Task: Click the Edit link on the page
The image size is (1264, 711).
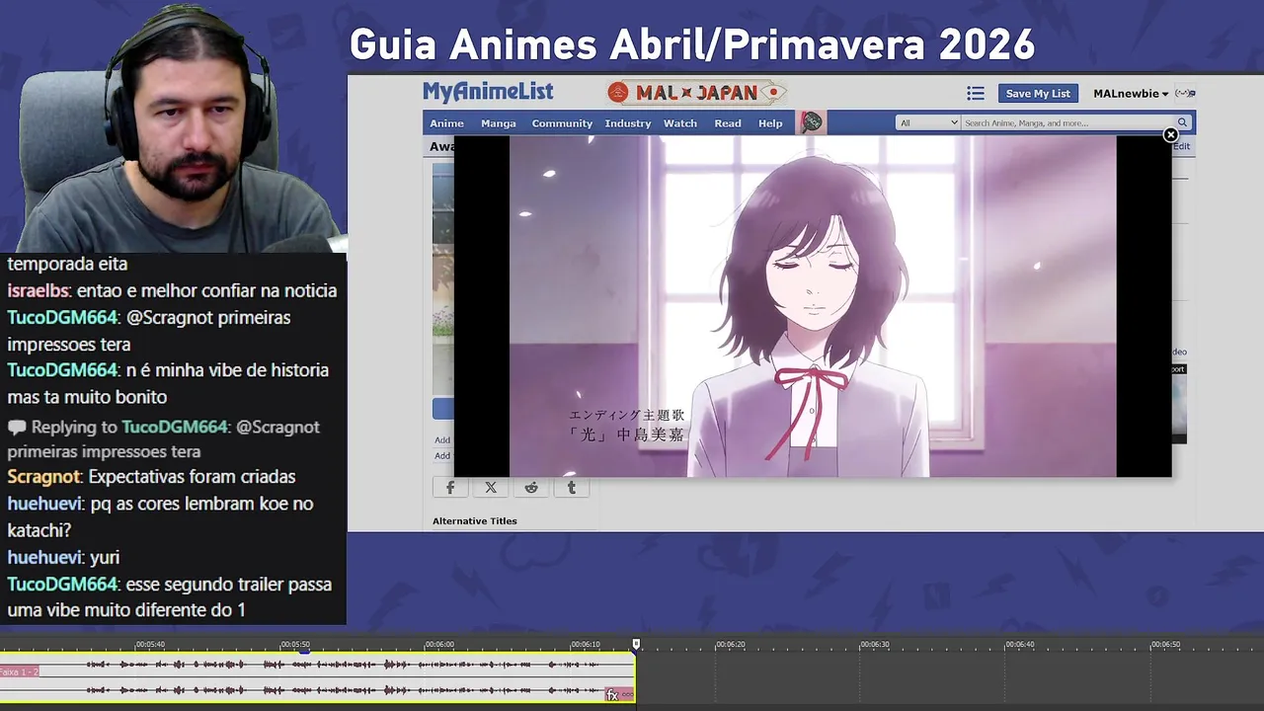Action: pos(1181,146)
